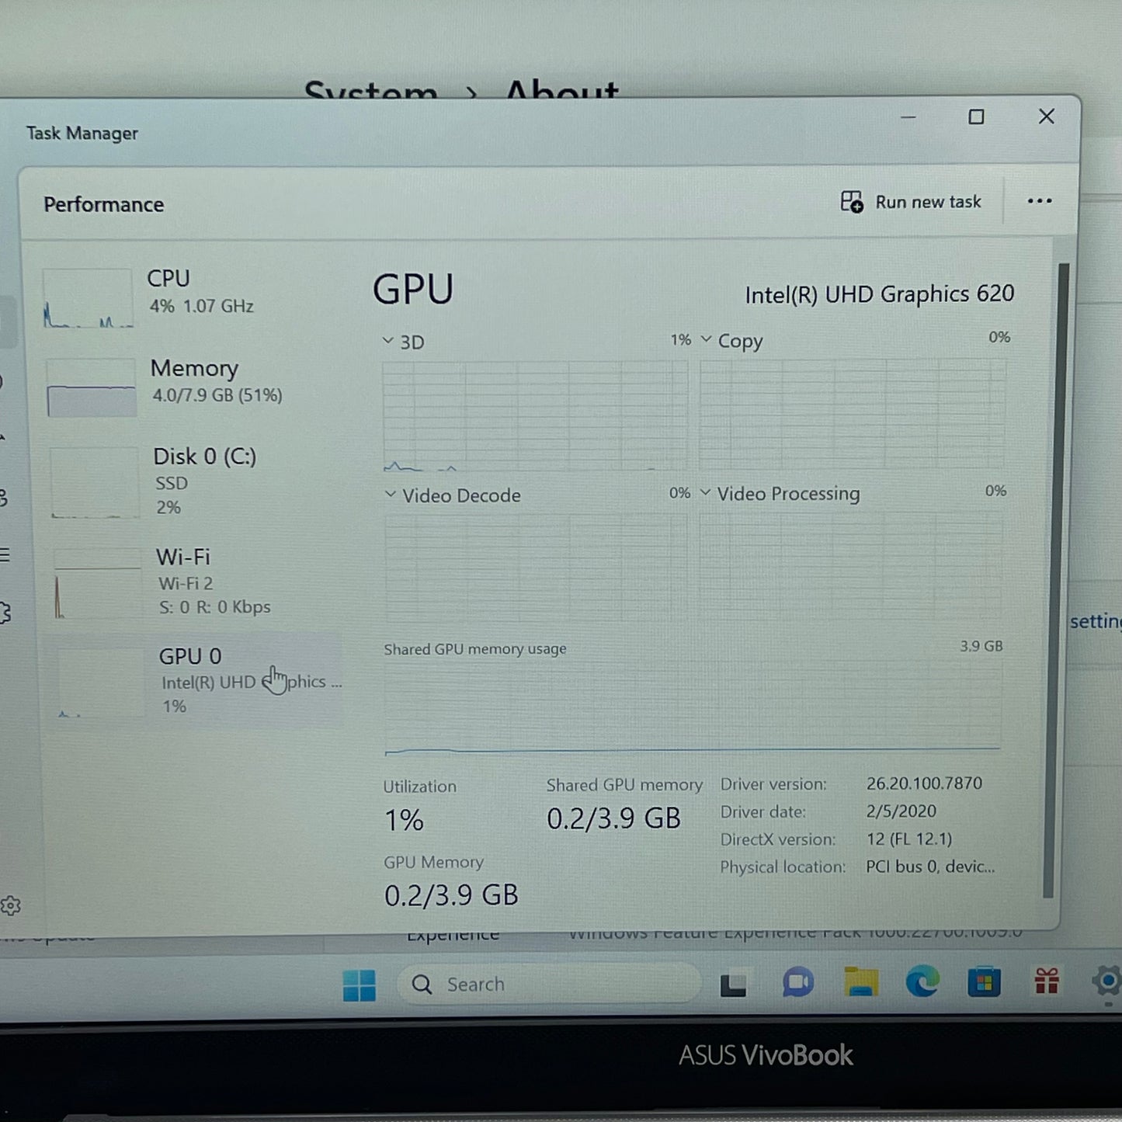Open Settings gear on taskbar
The width and height of the screenshot is (1122, 1122).
point(1107,981)
